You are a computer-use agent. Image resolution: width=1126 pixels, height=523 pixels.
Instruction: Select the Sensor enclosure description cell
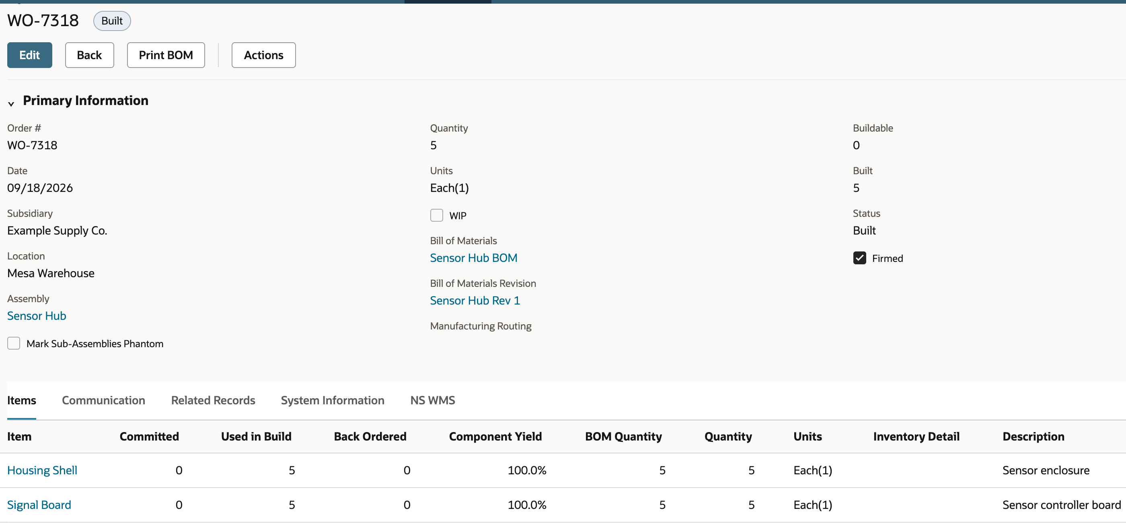point(1046,470)
